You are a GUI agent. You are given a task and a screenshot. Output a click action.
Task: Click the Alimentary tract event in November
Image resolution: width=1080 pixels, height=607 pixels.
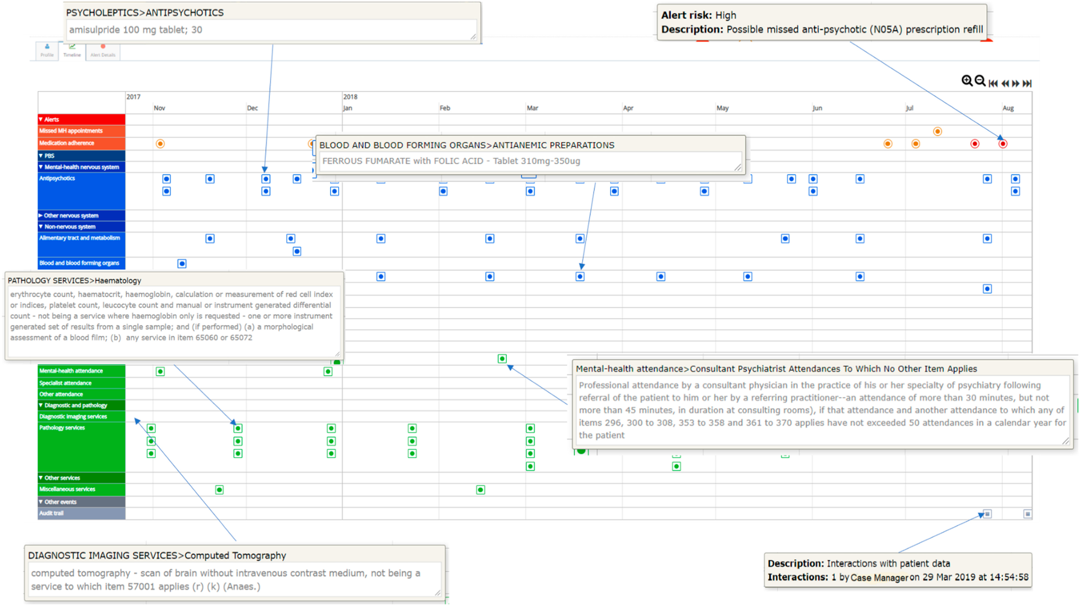(x=210, y=239)
